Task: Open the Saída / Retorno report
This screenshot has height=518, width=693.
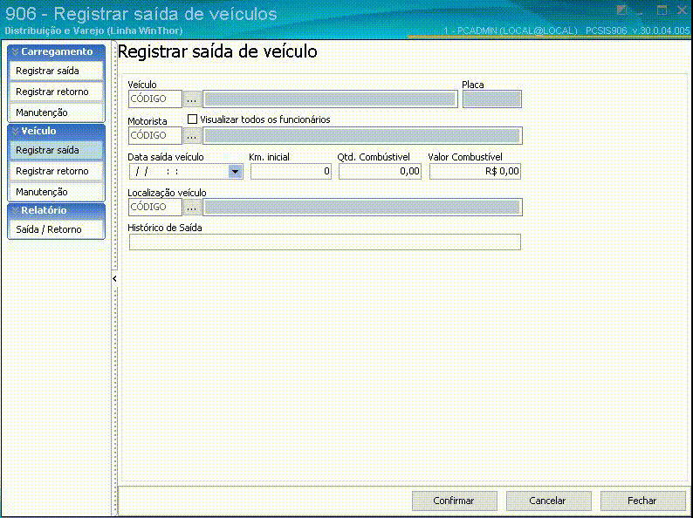Action: pos(56,229)
